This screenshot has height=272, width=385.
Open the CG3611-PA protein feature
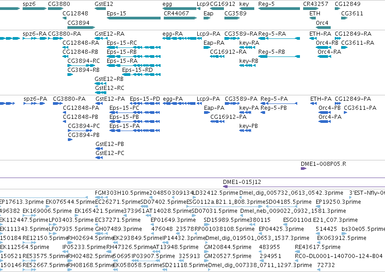tap(346, 113)
